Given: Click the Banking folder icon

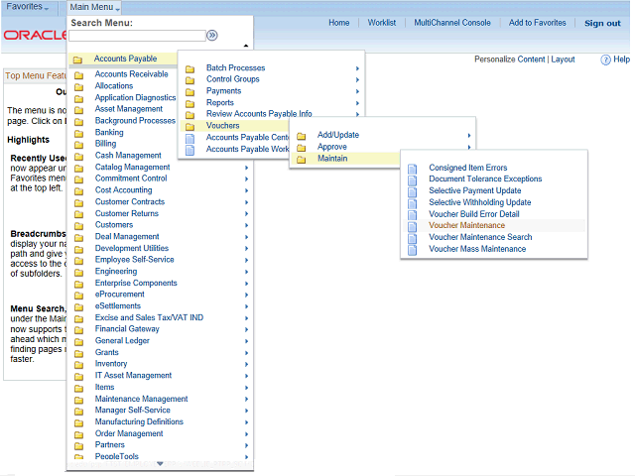Looking at the screenshot, I should (x=78, y=134).
